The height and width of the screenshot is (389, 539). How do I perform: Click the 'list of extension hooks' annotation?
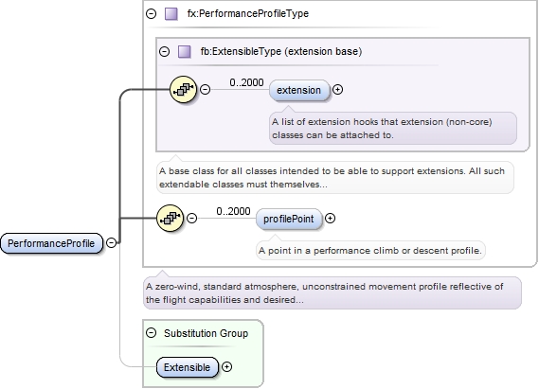pos(393,128)
